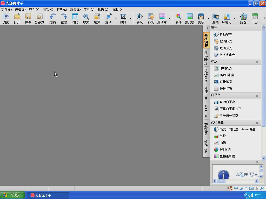Open 色相饱和度 adjustment

tap(224, 156)
